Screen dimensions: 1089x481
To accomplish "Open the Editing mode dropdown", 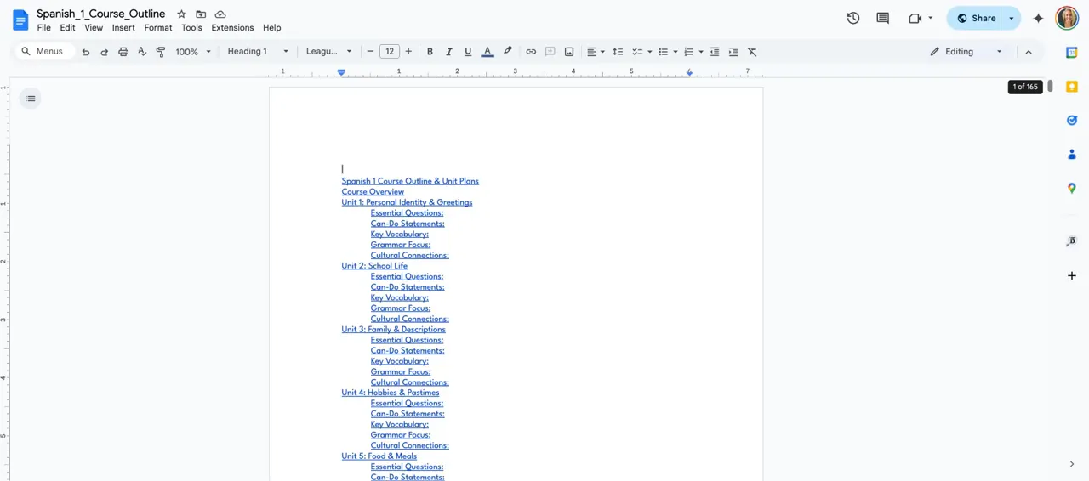I will (x=966, y=52).
